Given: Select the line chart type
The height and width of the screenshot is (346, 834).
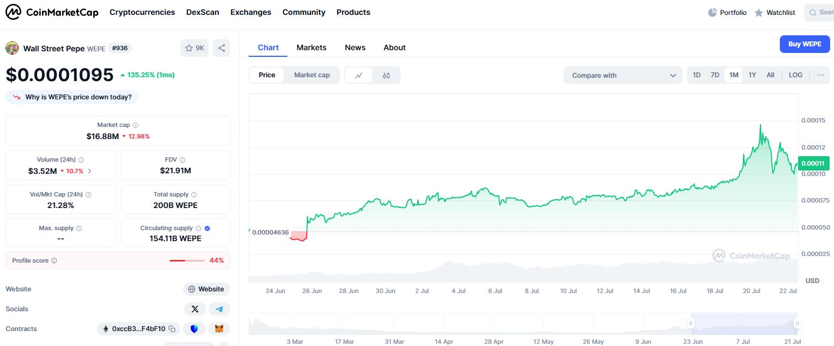Looking at the screenshot, I should 359,75.
